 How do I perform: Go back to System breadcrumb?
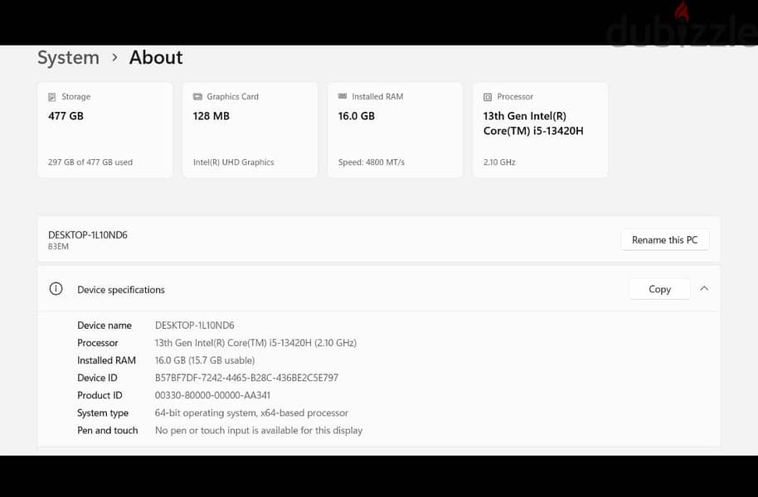[x=68, y=57]
